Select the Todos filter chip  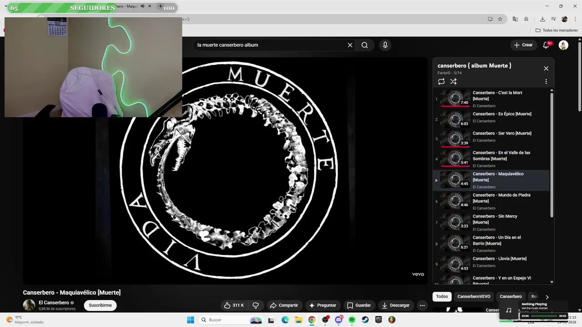click(442, 297)
